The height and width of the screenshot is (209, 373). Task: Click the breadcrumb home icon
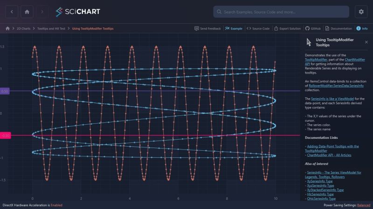tap(7, 28)
